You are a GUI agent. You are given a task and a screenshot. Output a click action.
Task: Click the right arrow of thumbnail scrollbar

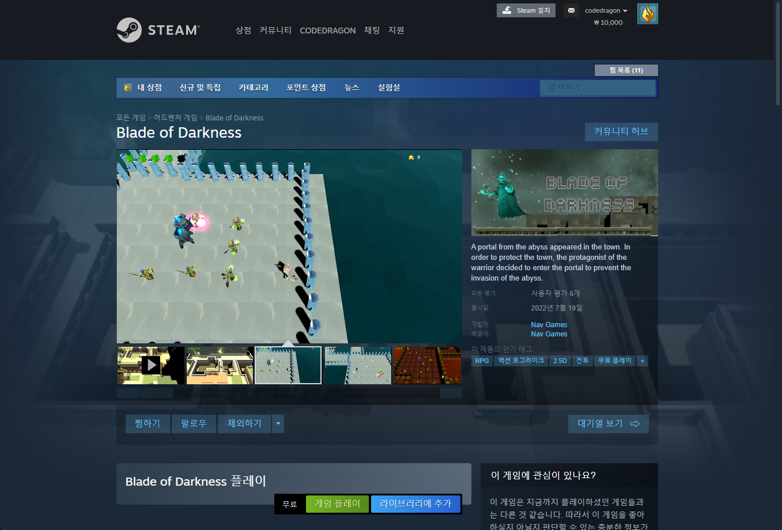pyautogui.click(x=451, y=393)
